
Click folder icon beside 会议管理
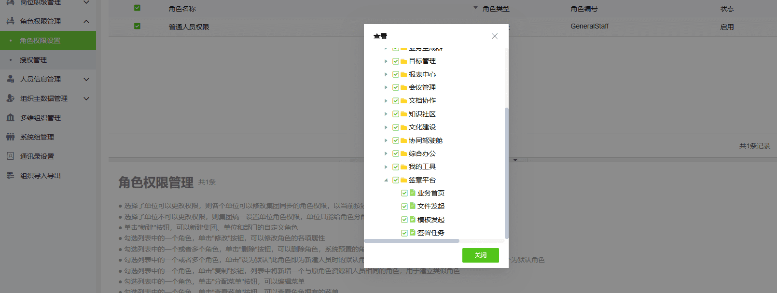pos(403,87)
